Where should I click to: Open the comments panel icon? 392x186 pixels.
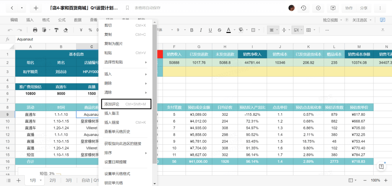383,20
